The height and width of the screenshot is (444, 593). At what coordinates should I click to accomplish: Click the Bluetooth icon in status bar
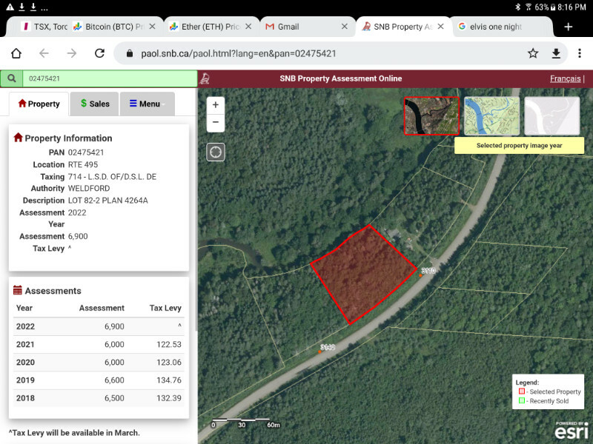coord(517,7)
